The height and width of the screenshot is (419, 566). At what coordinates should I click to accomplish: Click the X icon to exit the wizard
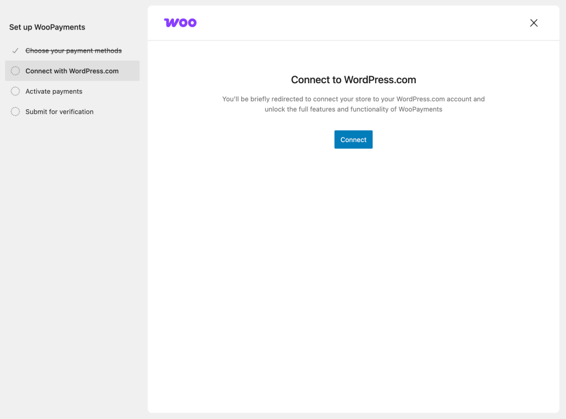[534, 23]
